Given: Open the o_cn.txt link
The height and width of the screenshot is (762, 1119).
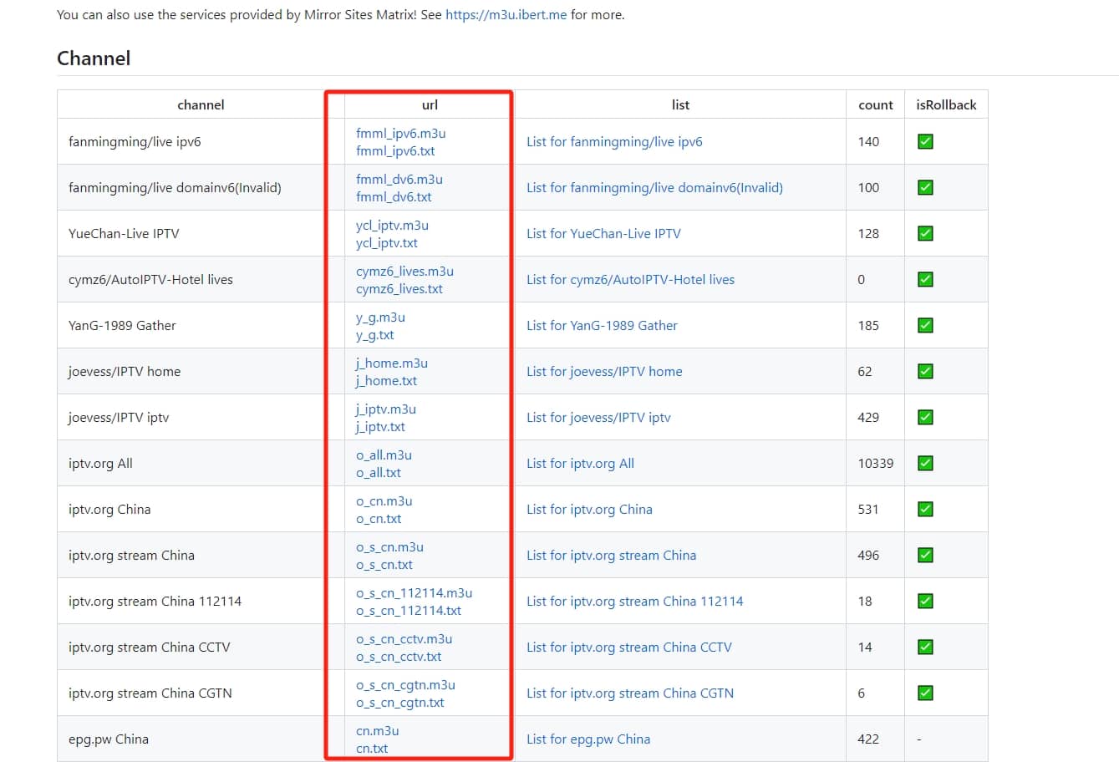Looking at the screenshot, I should (x=379, y=518).
